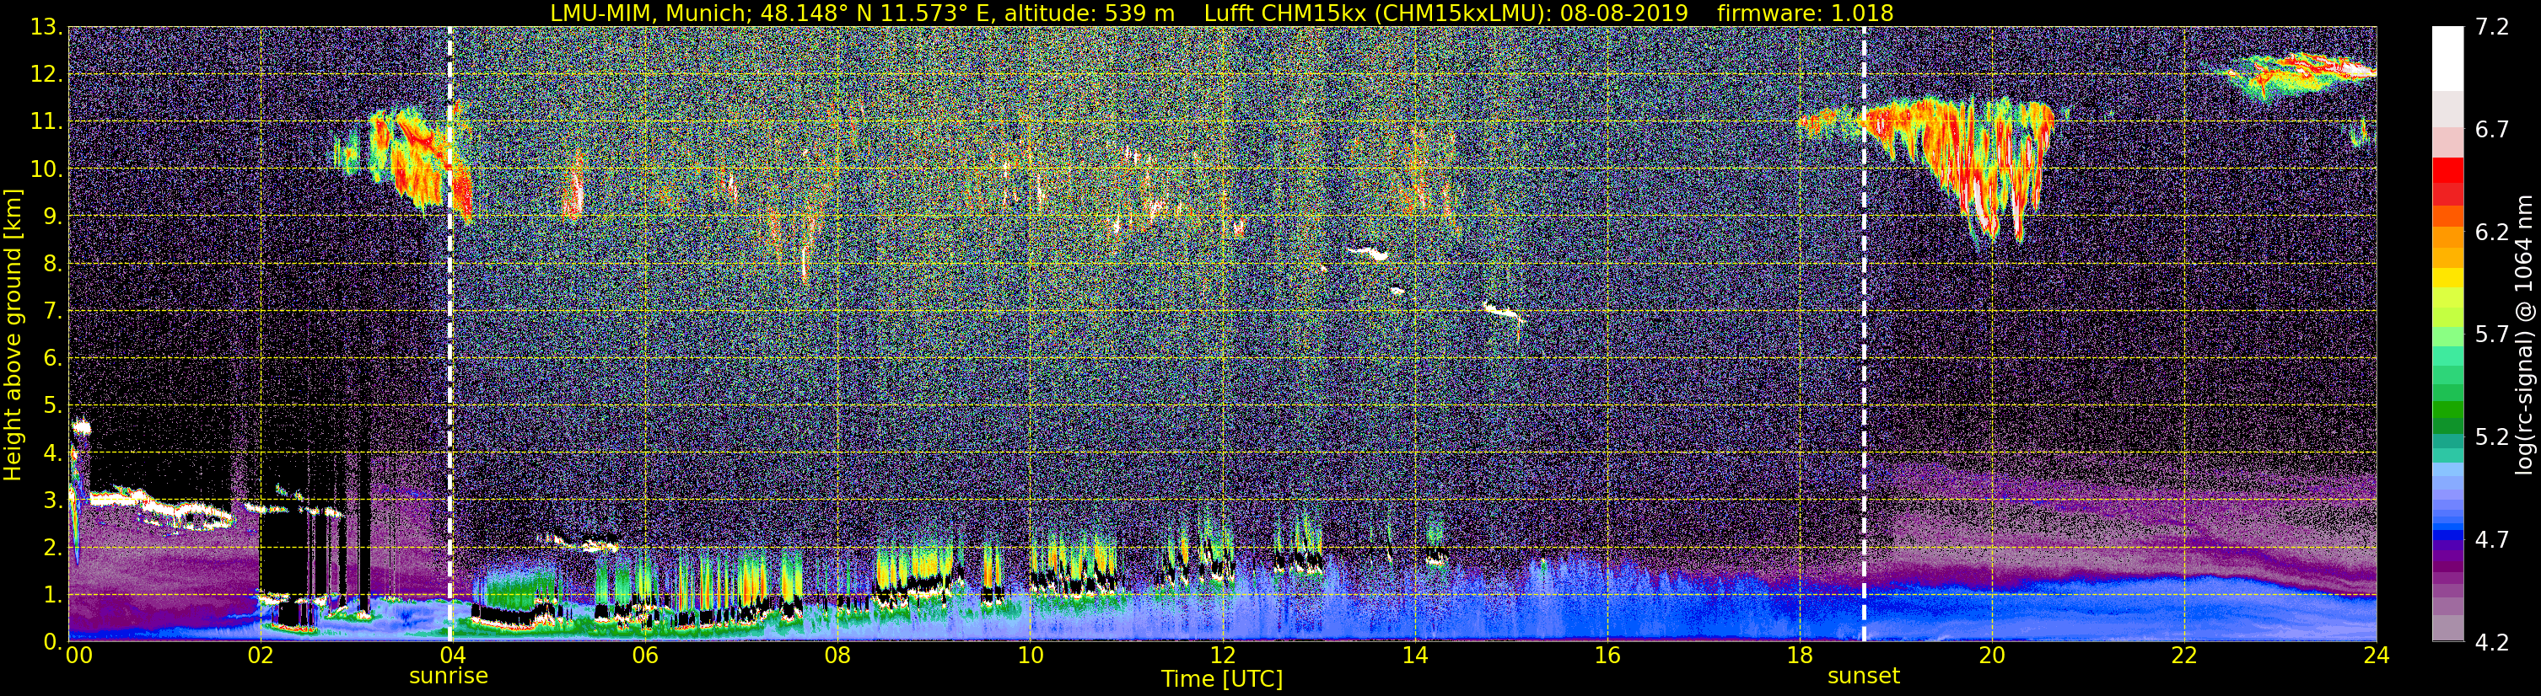Screen dimensions: 2541x696
Task: Click the height axis tick '12.'
Action: pyautogui.click(x=46, y=75)
